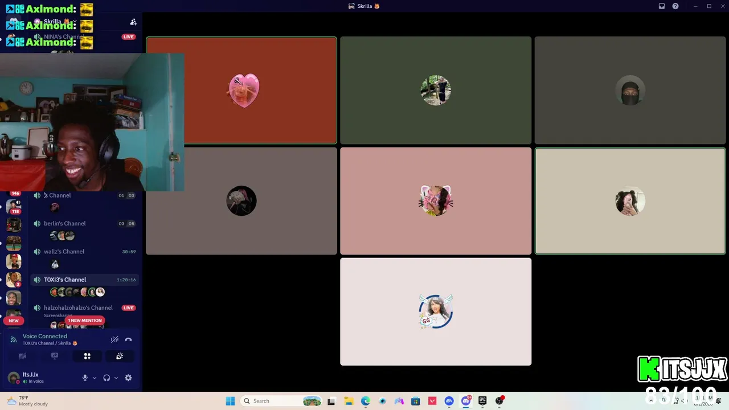Open OBS Studio taskbar icon
The image size is (729, 410).
pyautogui.click(x=499, y=401)
